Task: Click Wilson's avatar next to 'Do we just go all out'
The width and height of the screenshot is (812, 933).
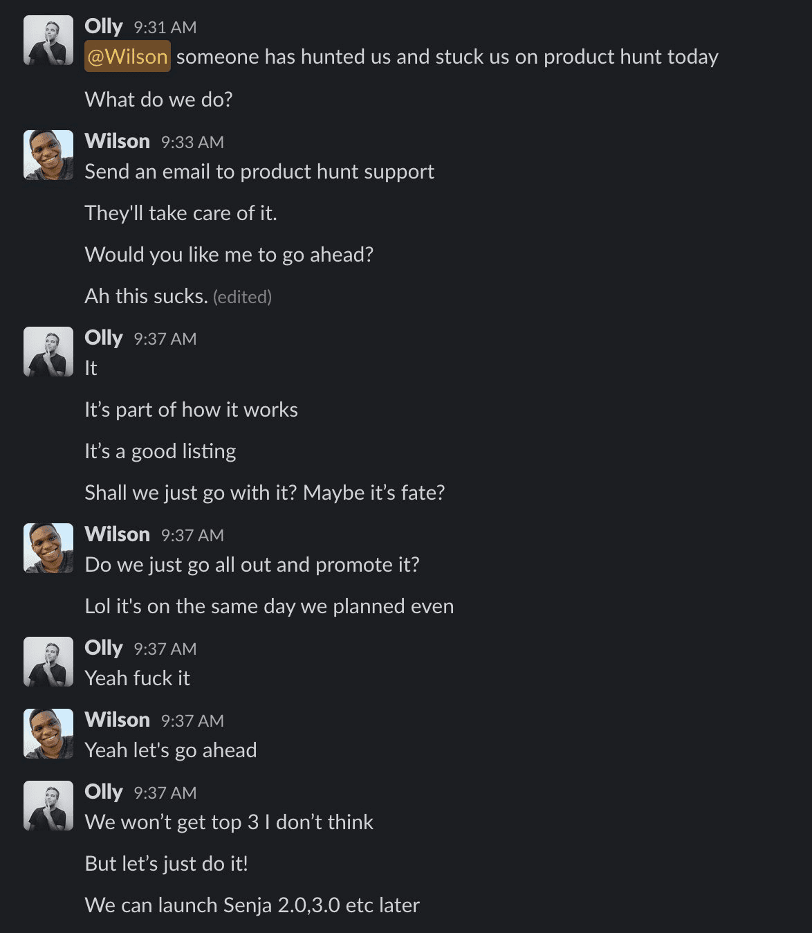Action: pyautogui.click(x=48, y=547)
